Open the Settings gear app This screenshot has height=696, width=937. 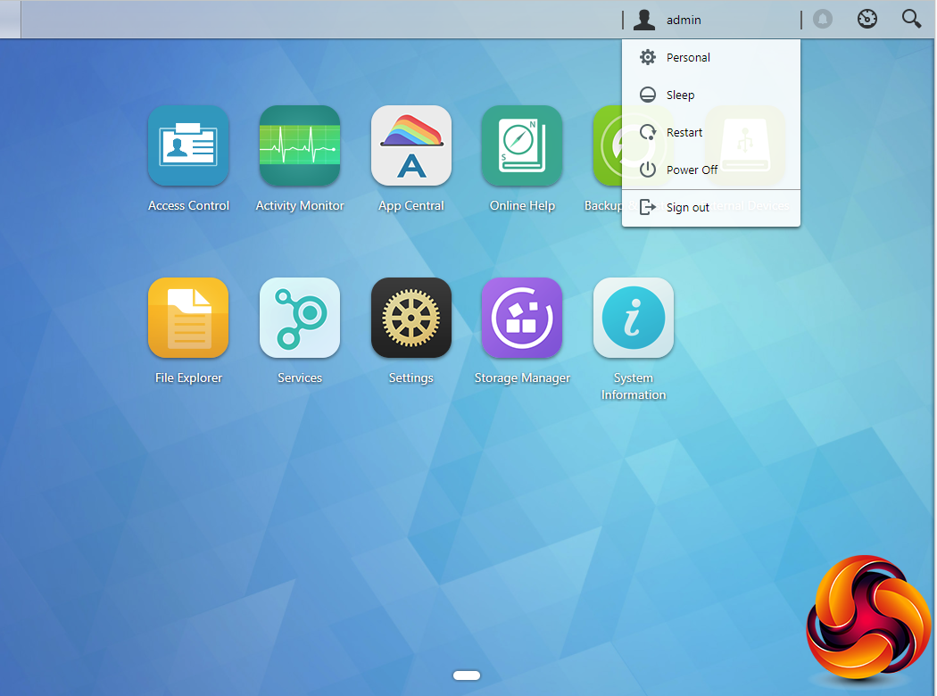[411, 318]
